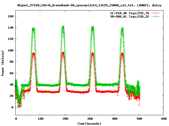Screen dimensions: 169x126
Task: Click the y-axis tick label 160
Action: [x=11, y=16]
